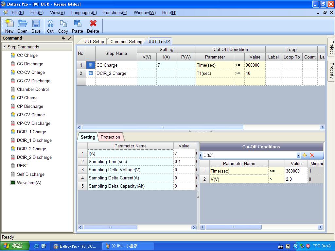335x251 pixels.
Task: Select the DCIR_2 Discharge command icon
Action: tap(13, 157)
